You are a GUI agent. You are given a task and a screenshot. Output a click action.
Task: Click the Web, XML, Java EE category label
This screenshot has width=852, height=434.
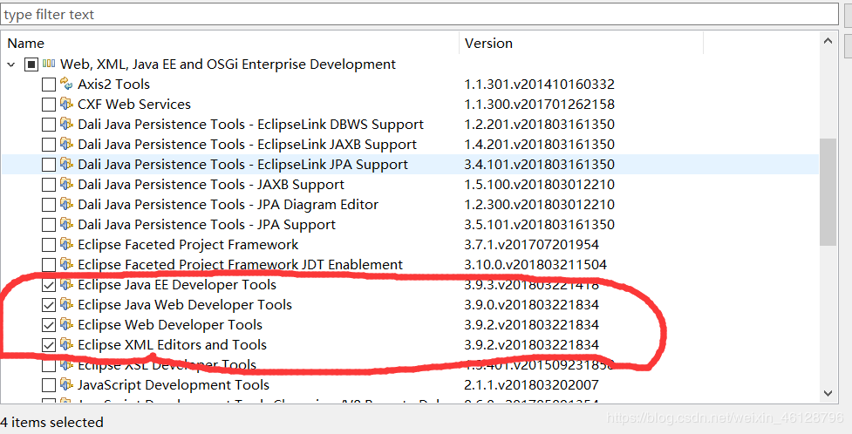click(228, 64)
